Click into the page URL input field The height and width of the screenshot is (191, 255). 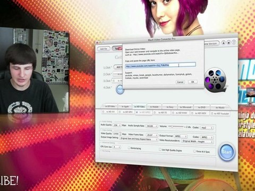click(160, 65)
